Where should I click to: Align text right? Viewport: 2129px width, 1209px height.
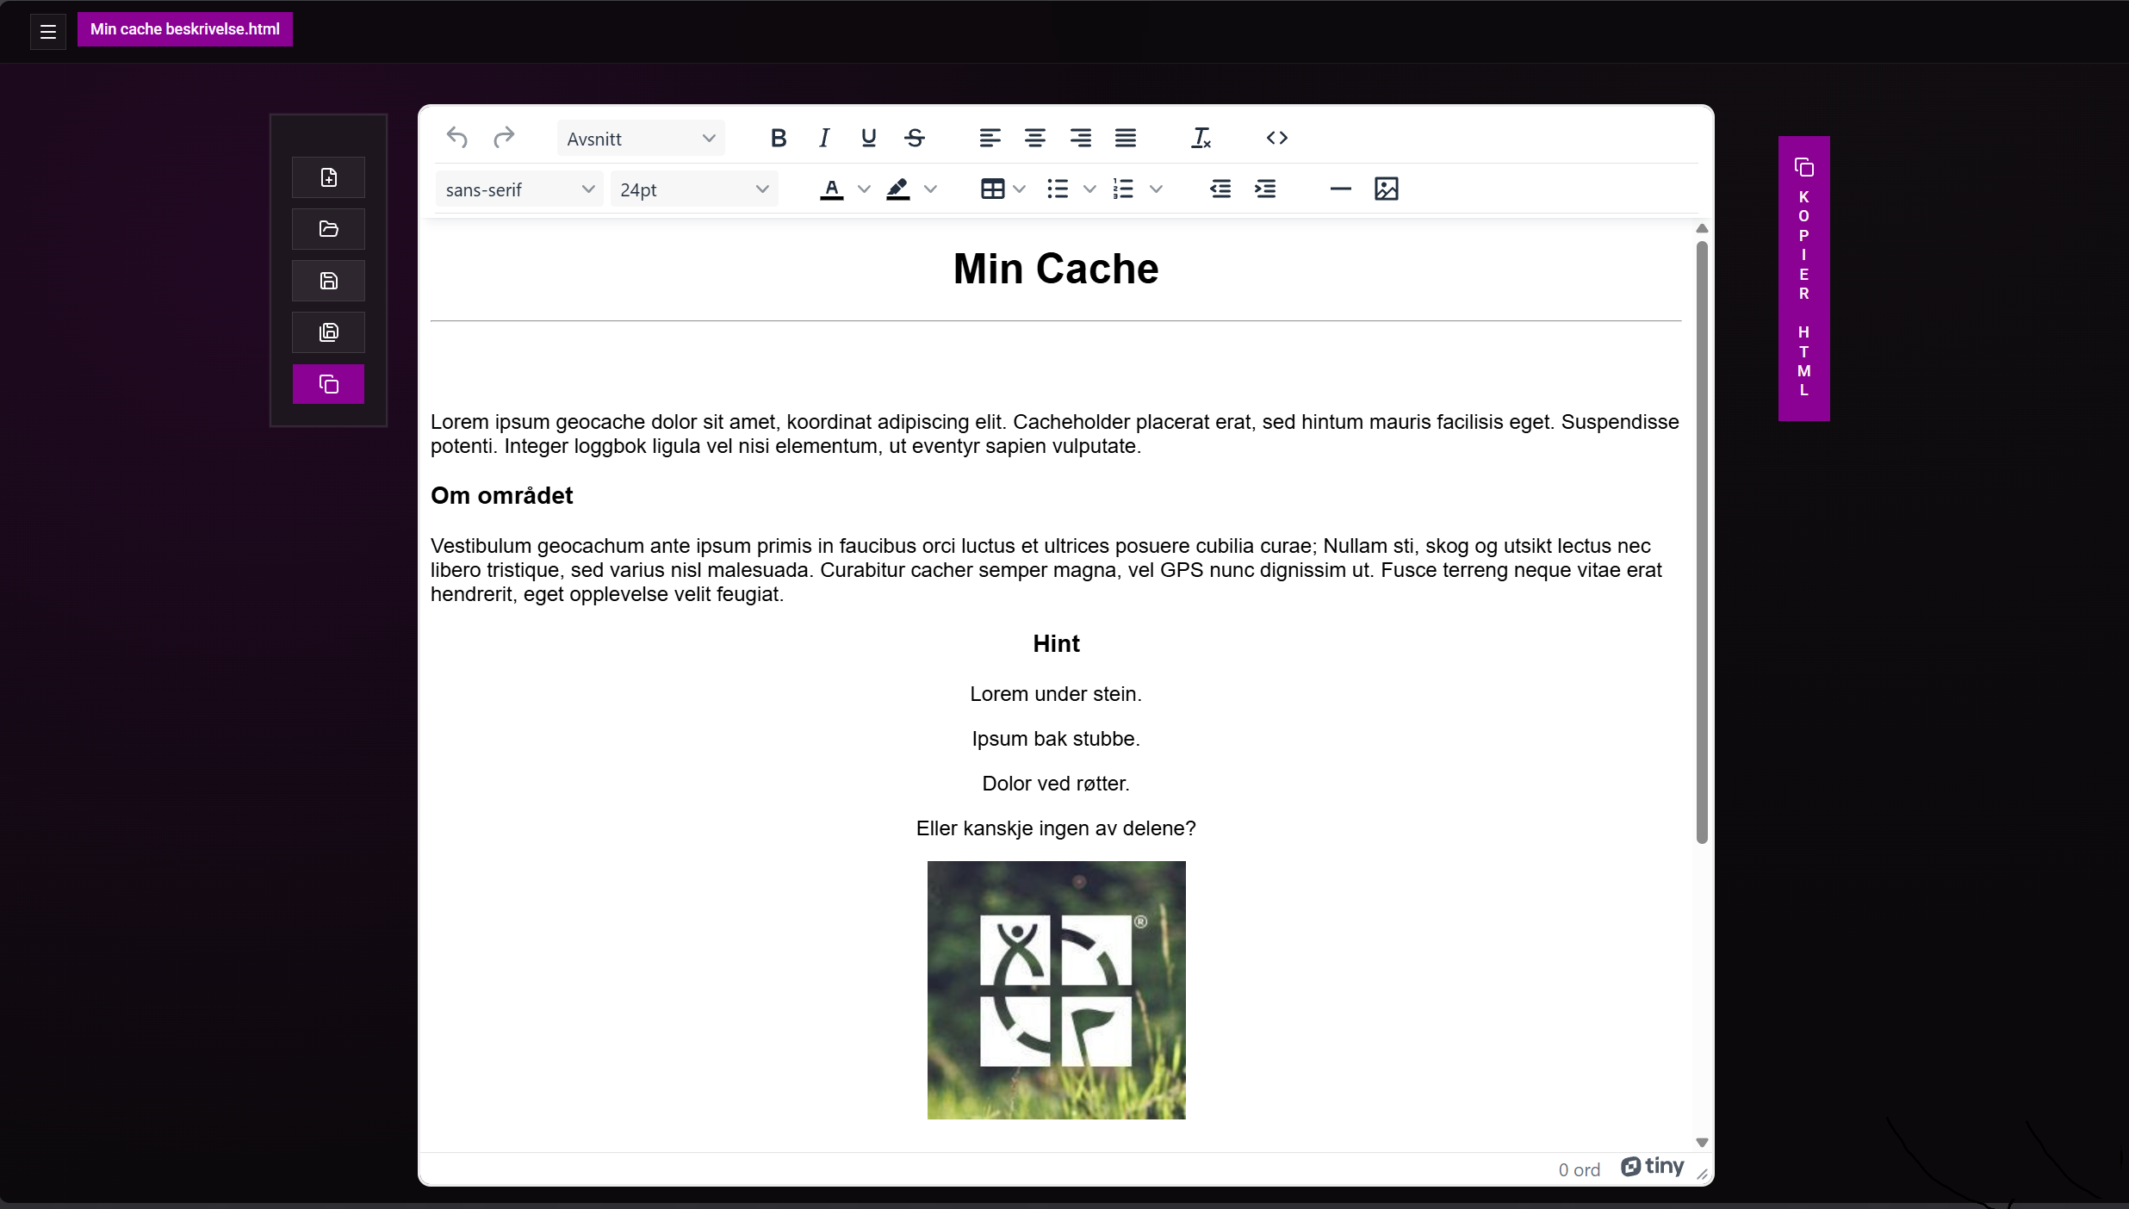pos(1080,138)
